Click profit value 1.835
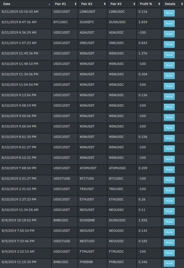184x268 pixels. point(143,220)
